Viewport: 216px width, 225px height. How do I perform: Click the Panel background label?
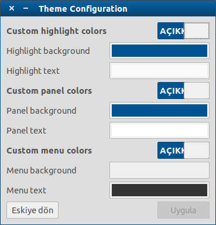(x=42, y=111)
